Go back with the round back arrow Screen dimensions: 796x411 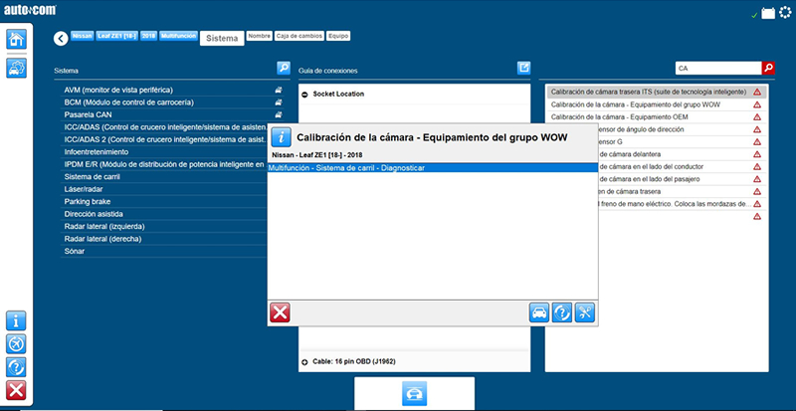61,38
